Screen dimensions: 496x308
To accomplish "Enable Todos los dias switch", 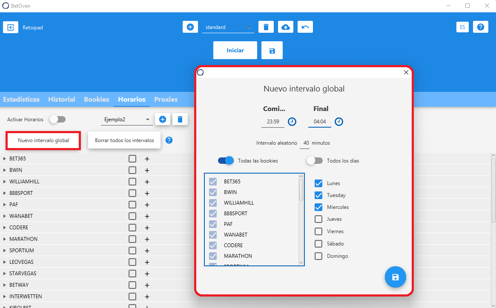I will pyautogui.click(x=315, y=161).
